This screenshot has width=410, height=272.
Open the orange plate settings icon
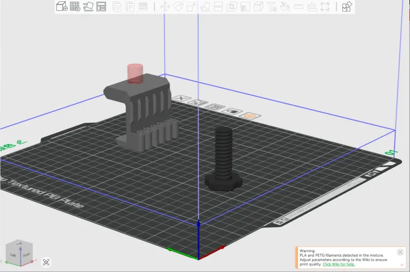pos(250,116)
